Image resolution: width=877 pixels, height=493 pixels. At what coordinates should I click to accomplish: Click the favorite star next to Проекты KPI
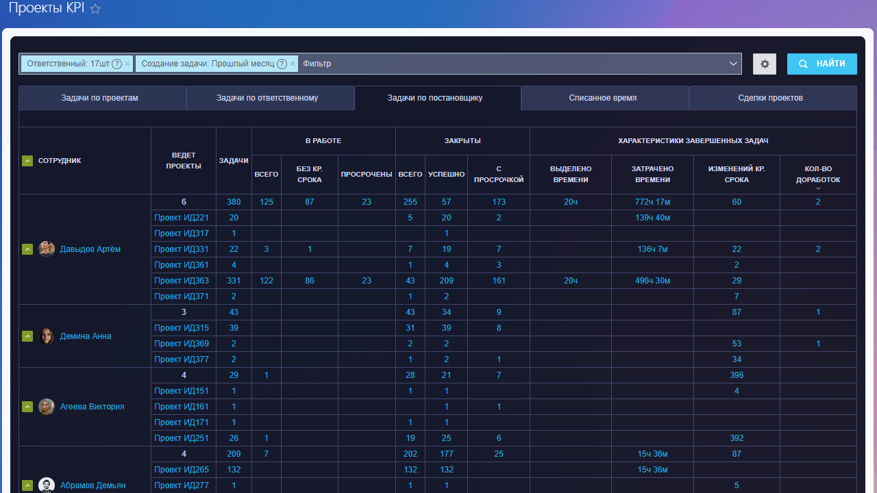tap(95, 9)
